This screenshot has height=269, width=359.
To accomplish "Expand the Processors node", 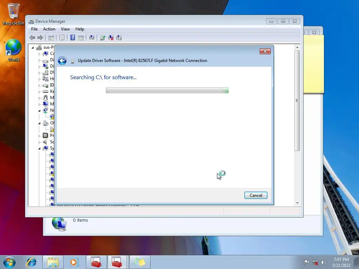I will click(39, 136).
